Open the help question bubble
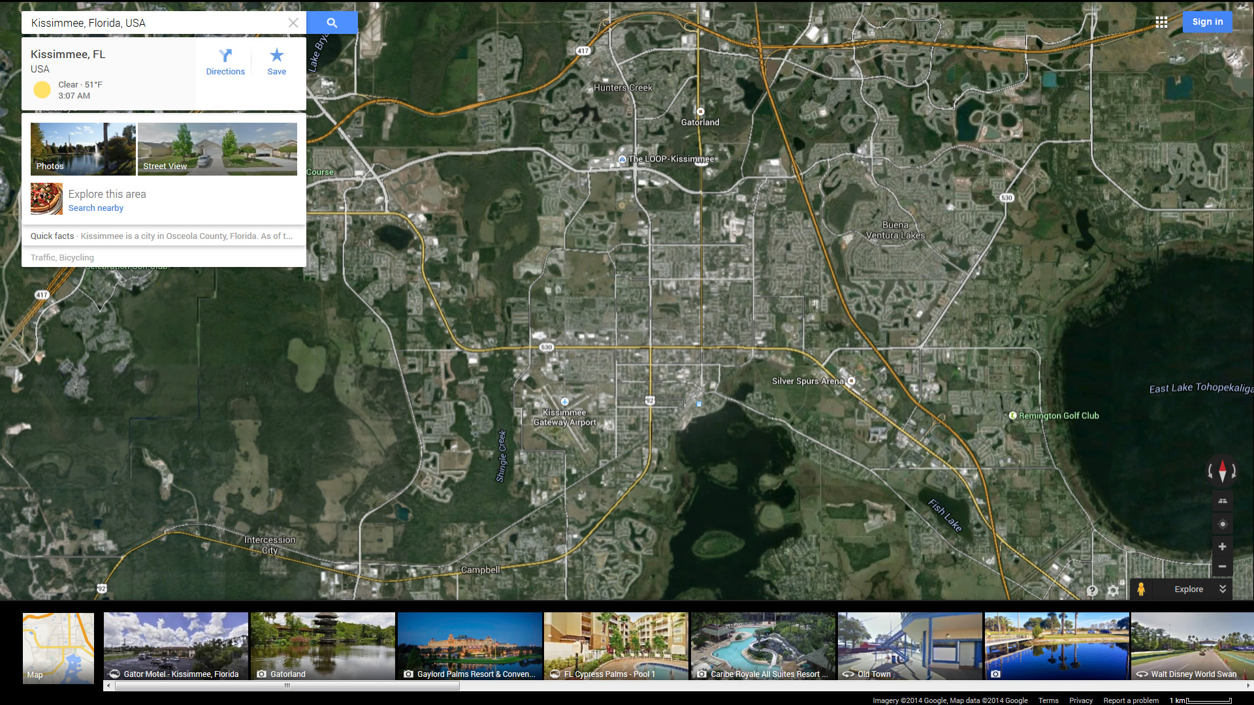The height and width of the screenshot is (705, 1254). 1092,591
